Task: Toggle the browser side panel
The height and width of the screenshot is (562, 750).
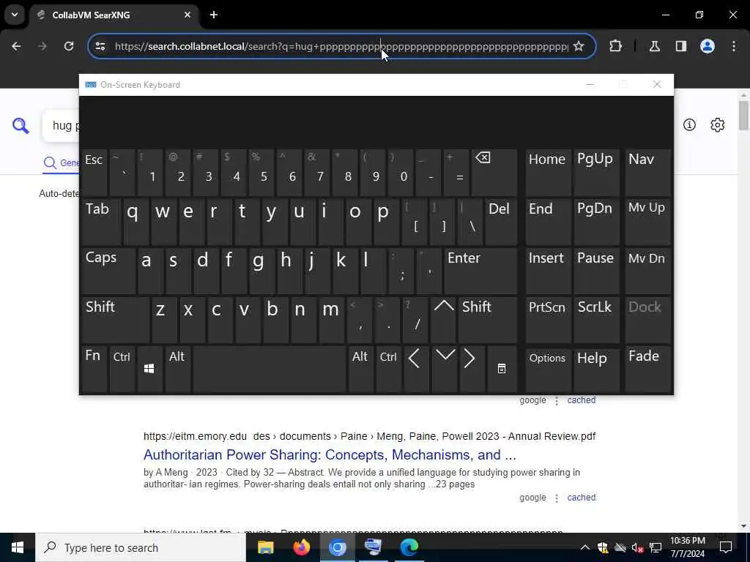Action: click(680, 46)
